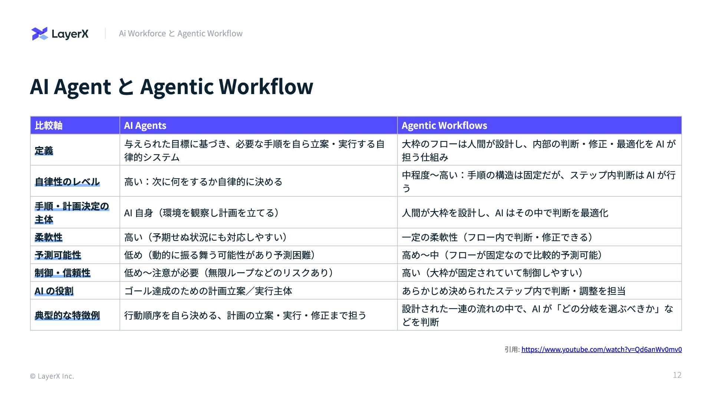Click the 予測可能性 row label
The width and height of the screenshot is (712, 400).
pos(58,255)
